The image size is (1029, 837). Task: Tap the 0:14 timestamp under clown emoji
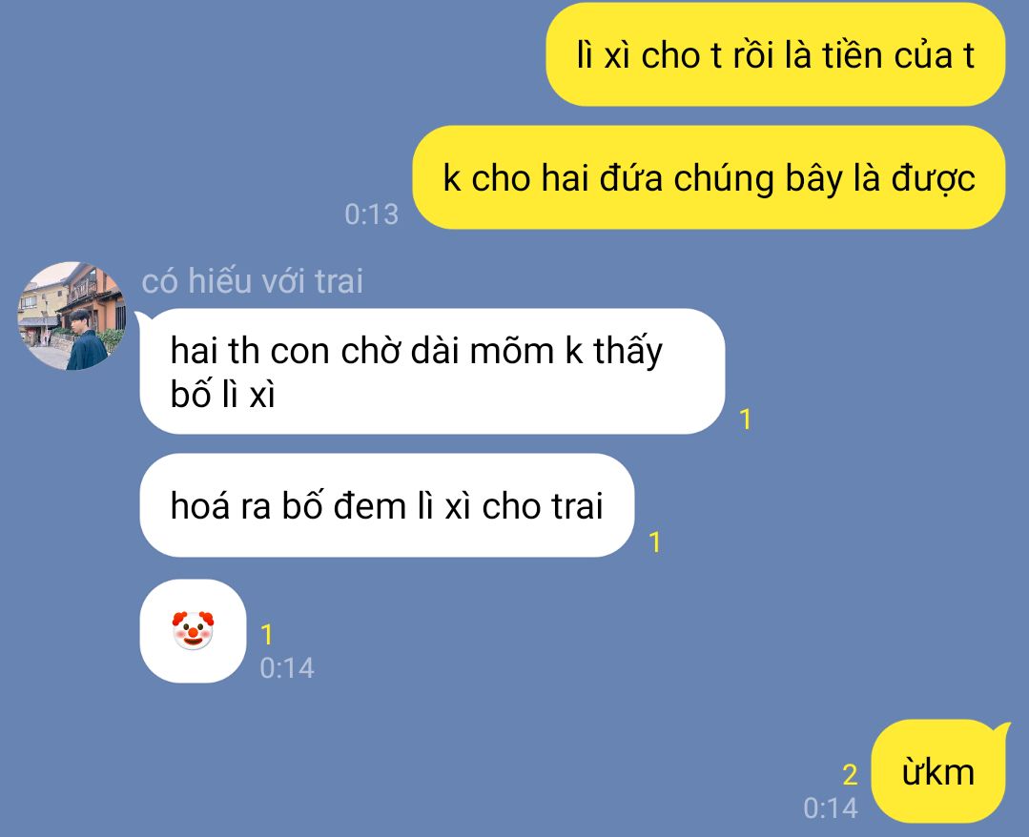(x=287, y=668)
